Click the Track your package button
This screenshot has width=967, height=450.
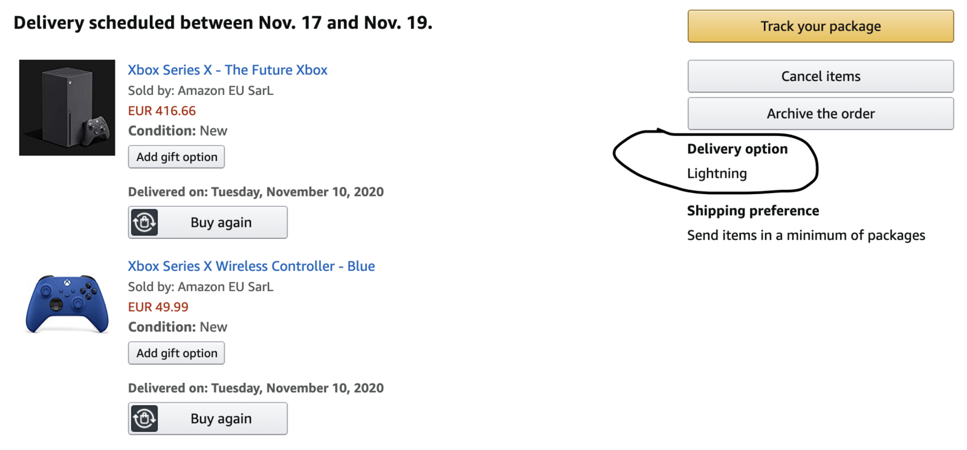pos(820,26)
